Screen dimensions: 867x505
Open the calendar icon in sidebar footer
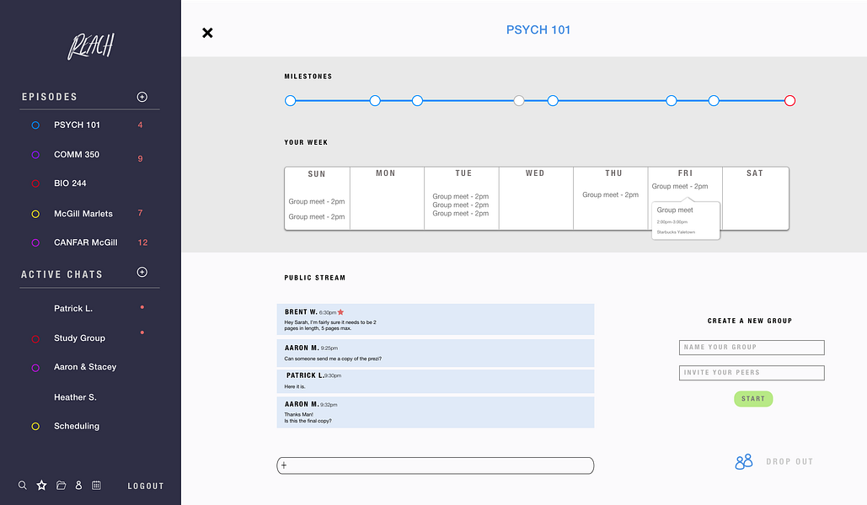[x=96, y=486]
